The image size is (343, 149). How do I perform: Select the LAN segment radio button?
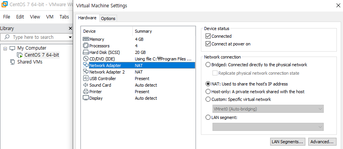pyautogui.click(x=208, y=117)
